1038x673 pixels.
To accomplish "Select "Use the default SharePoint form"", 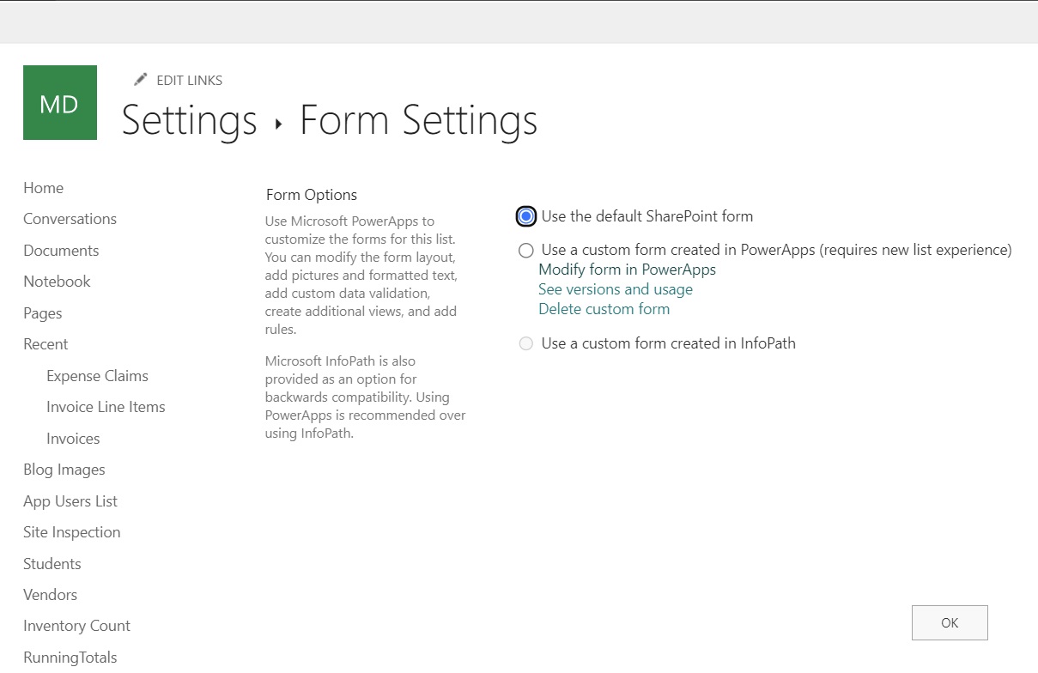I will pos(525,216).
